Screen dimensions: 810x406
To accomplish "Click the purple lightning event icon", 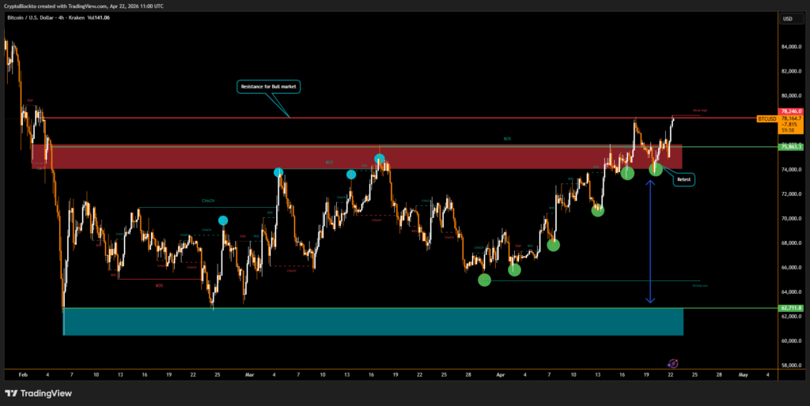I will (672, 363).
